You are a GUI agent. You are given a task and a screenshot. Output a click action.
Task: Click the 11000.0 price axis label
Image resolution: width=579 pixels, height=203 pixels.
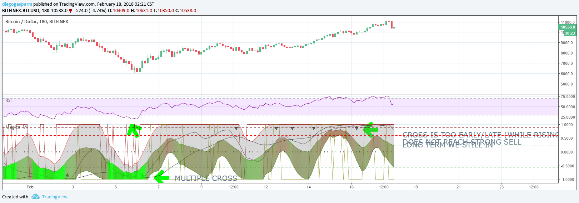click(568, 22)
